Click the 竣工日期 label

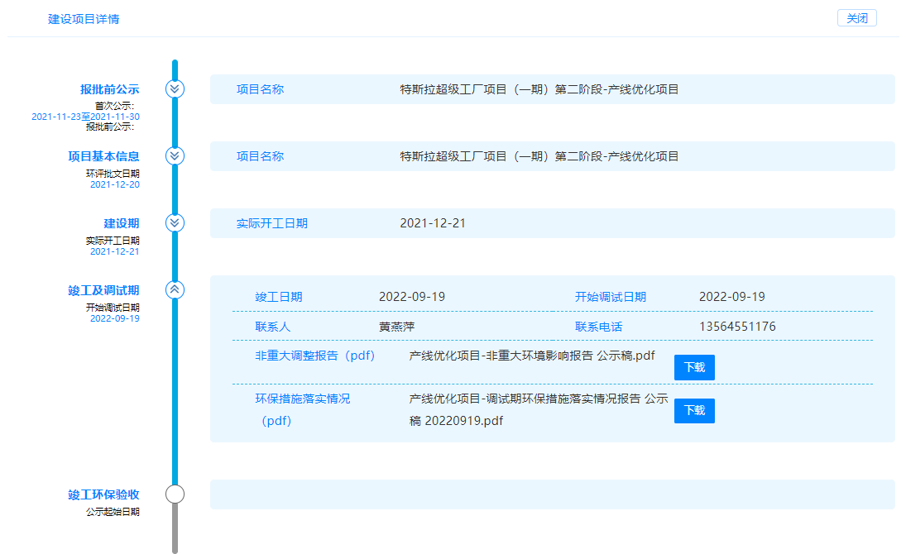[x=279, y=297]
